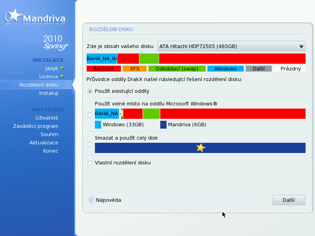Click the light-blue Windows (33GB) legend square

click(98, 125)
